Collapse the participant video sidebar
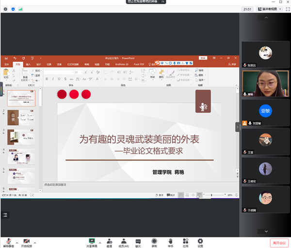291x248 pixels. pyautogui.click(x=238, y=127)
